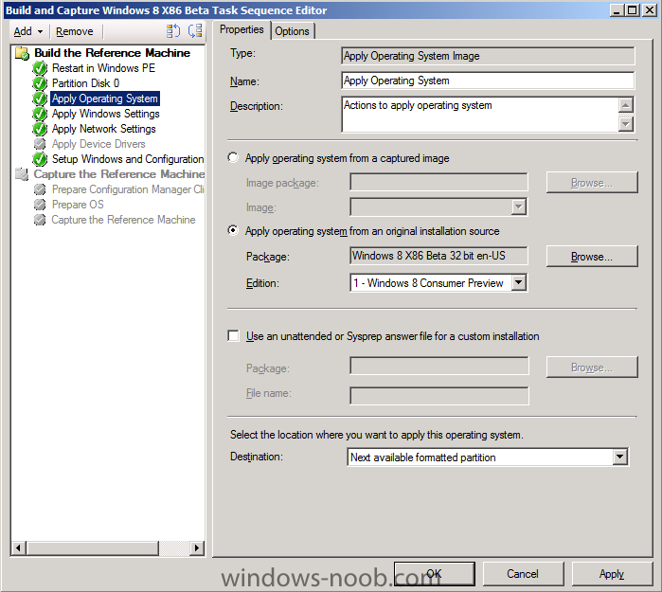Open the Edition dropdown list
This screenshot has width=662, height=592.
pyautogui.click(x=519, y=282)
